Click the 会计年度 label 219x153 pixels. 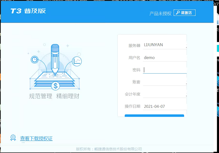point(133,94)
